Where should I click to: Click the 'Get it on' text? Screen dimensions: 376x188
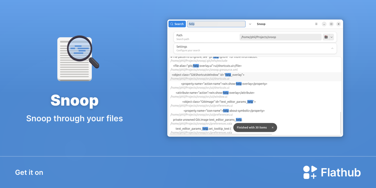(x=29, y=172)
